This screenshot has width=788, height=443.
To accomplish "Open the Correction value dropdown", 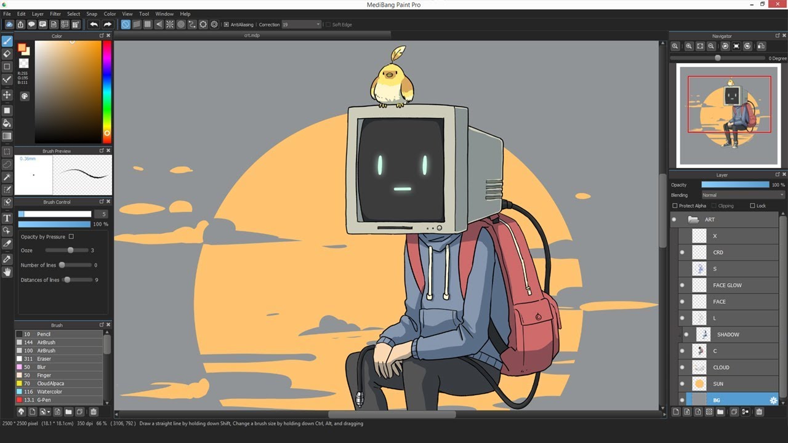I will 302,25.
